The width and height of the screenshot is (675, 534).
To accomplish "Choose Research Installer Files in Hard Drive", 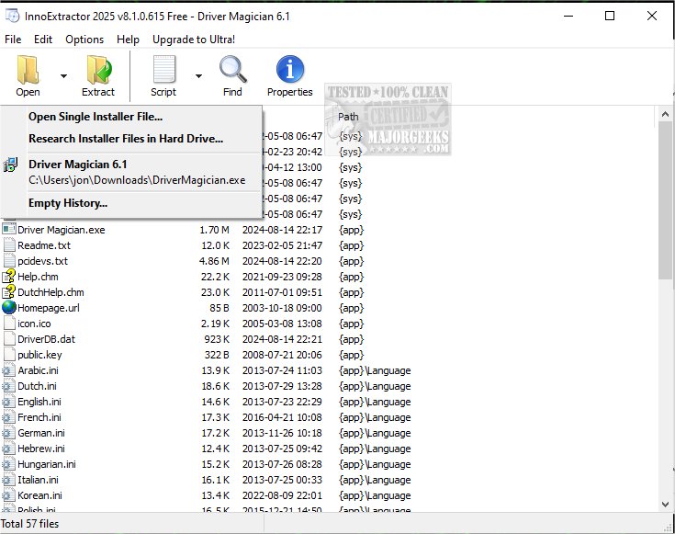I will [126, 139].
